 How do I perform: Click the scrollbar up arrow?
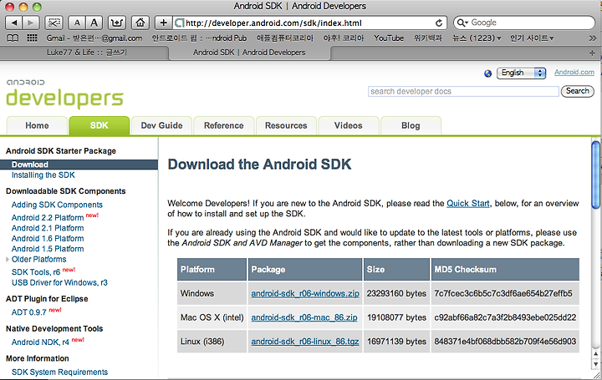point(596,353)
